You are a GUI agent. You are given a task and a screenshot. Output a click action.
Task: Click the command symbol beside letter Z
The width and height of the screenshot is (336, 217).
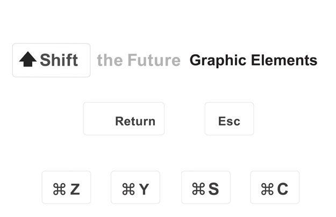(59, 189)
